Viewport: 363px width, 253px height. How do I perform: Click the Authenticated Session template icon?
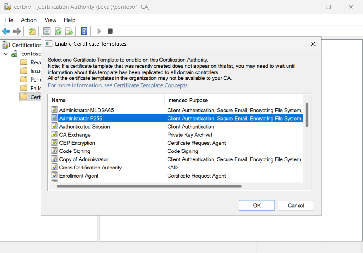click(54, 126)
